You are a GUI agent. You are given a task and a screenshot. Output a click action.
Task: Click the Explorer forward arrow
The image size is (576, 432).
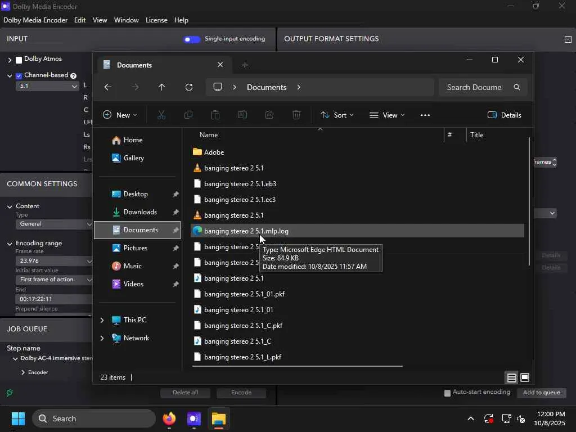point(135,87)
